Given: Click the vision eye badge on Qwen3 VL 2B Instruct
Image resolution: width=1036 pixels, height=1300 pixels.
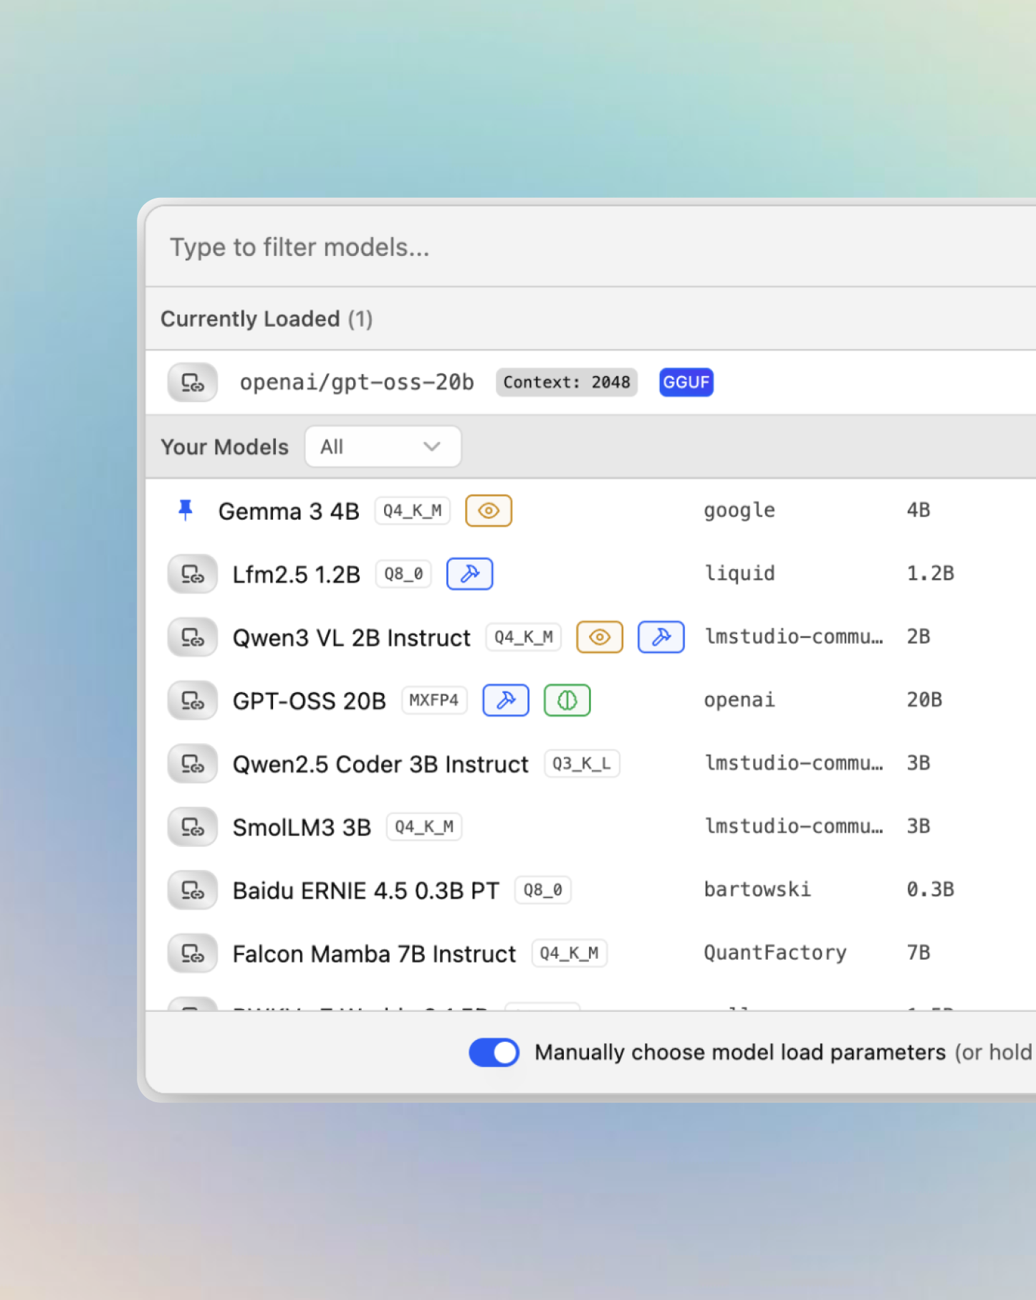Looking at the screenshot, I should [x=600, y=637].
